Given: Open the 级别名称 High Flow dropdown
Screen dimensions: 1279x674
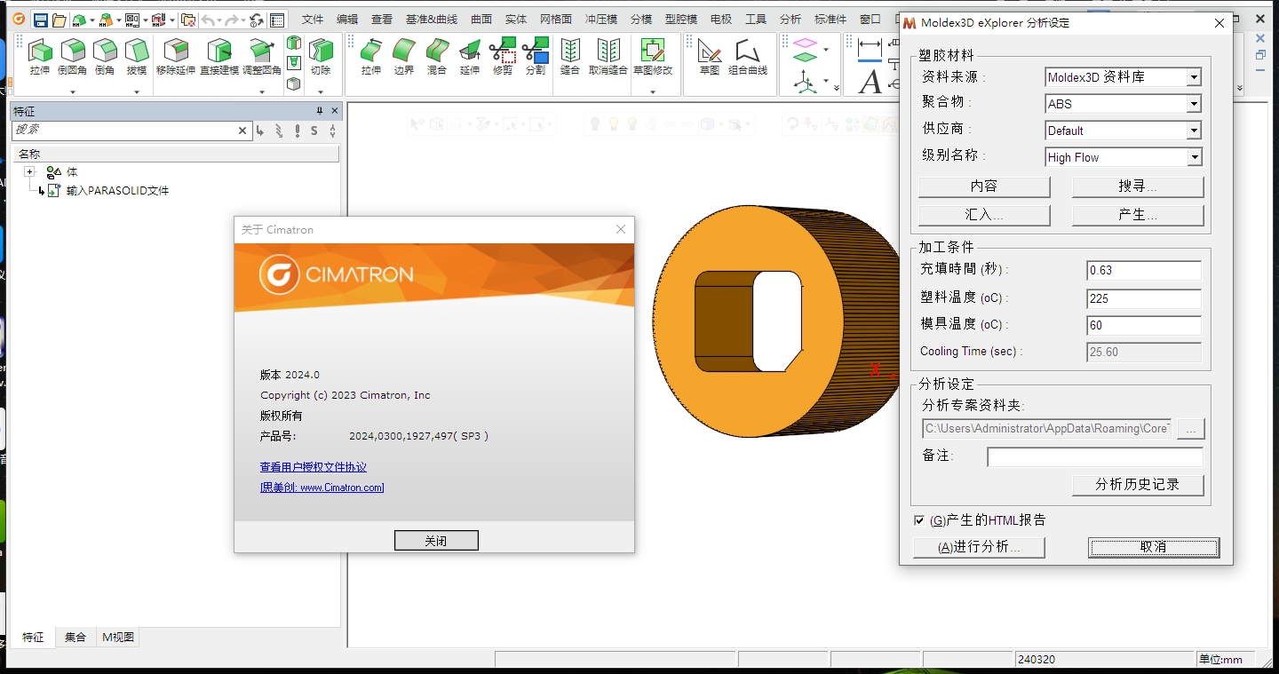Looking at the screenshot, I should (x=1195, y=157).
